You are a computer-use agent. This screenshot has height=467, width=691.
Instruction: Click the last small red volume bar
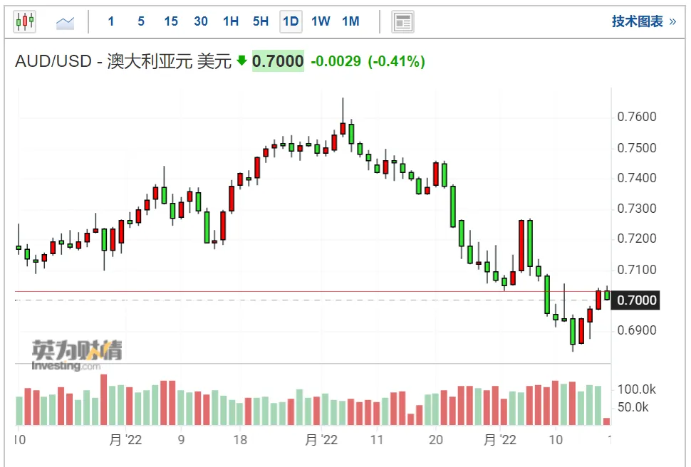click(x=607, y=421)
